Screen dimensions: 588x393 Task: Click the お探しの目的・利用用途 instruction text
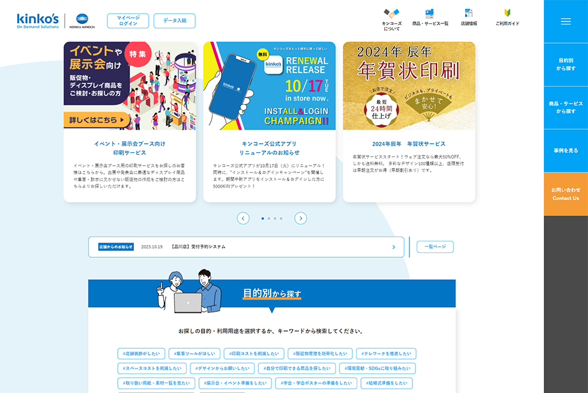click(271, 331)
